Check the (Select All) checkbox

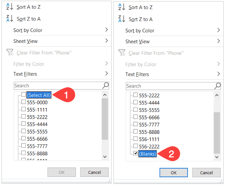[x=23, y=95]
